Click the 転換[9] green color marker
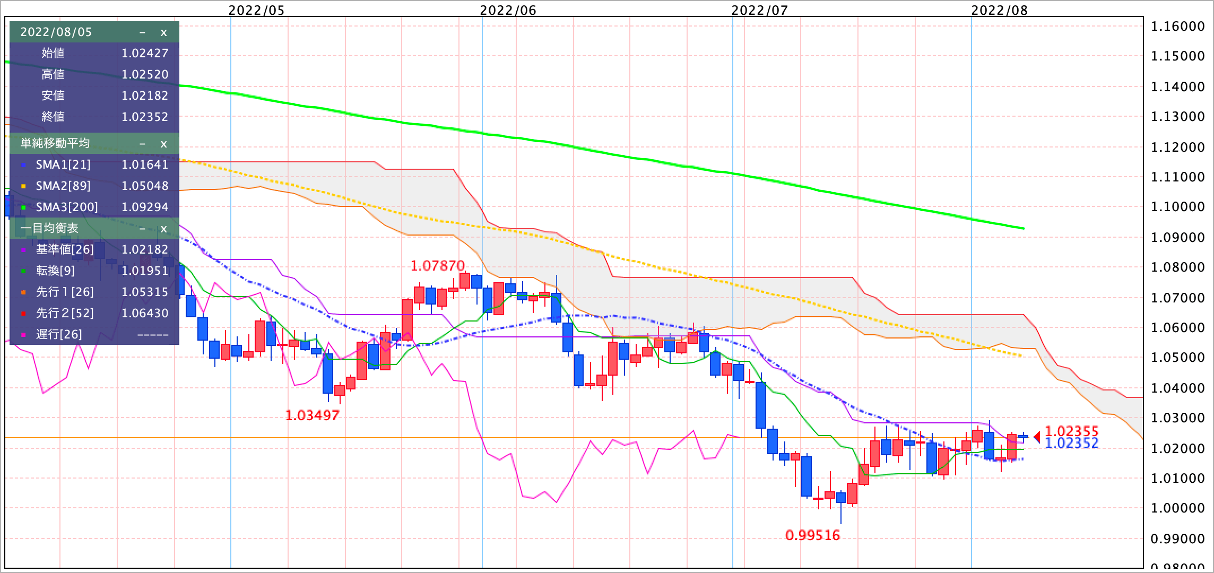This screenshot has width=1214, height=573. pyautogui.click(x=23, y=271)
